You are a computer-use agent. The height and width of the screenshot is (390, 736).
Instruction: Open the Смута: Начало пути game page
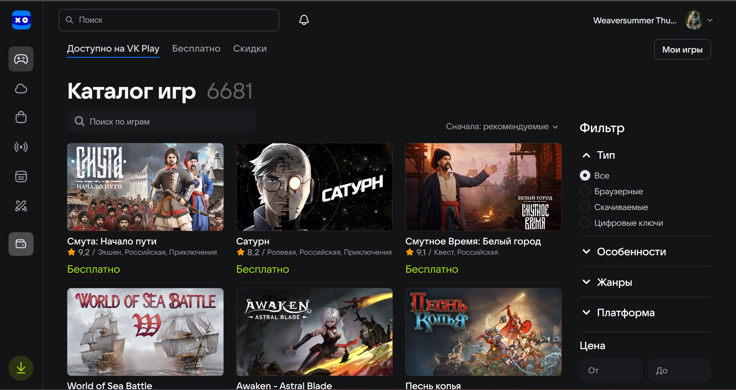tap(145, 187)
